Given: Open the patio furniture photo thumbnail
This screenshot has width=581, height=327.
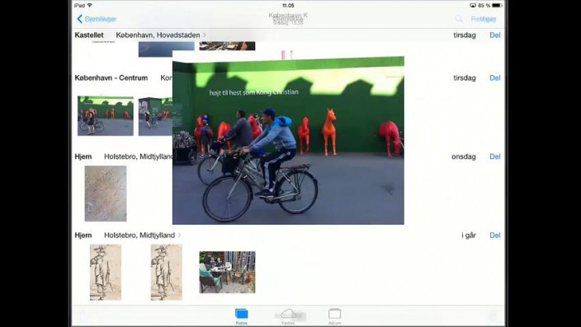Looking at the screenshot, I should pyautogui.click(x=227, y=273).
